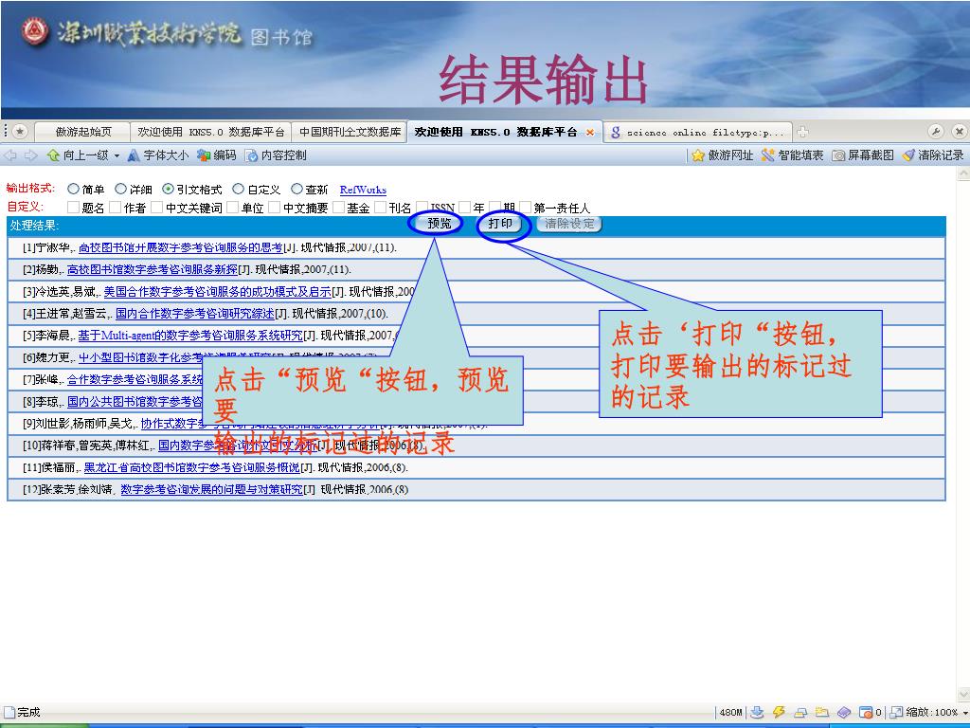
Task: Select the 详细 output format radio
Action: tap(121, 189)
